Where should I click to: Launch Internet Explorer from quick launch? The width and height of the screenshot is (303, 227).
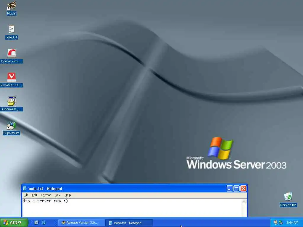(x=43, y=223)
